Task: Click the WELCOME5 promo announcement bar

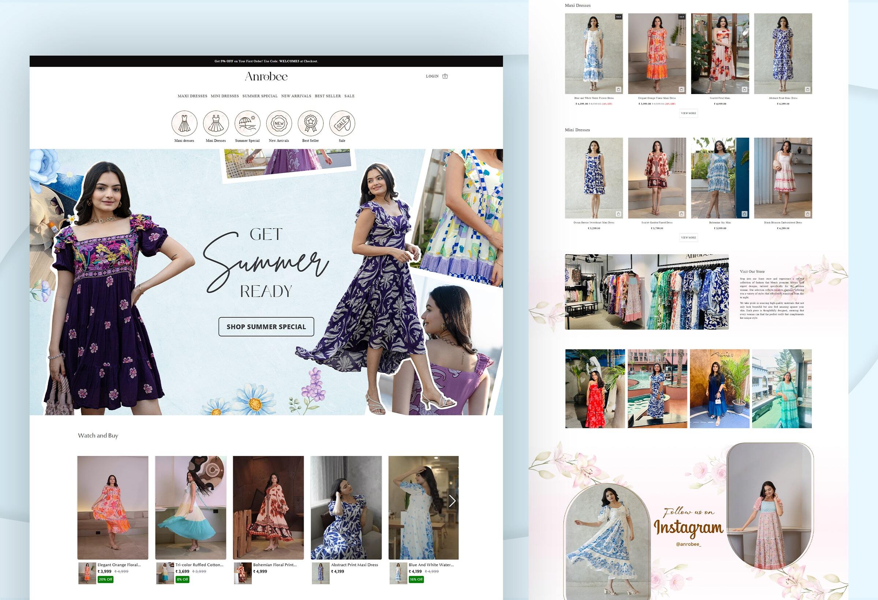Action: (266, 61)
